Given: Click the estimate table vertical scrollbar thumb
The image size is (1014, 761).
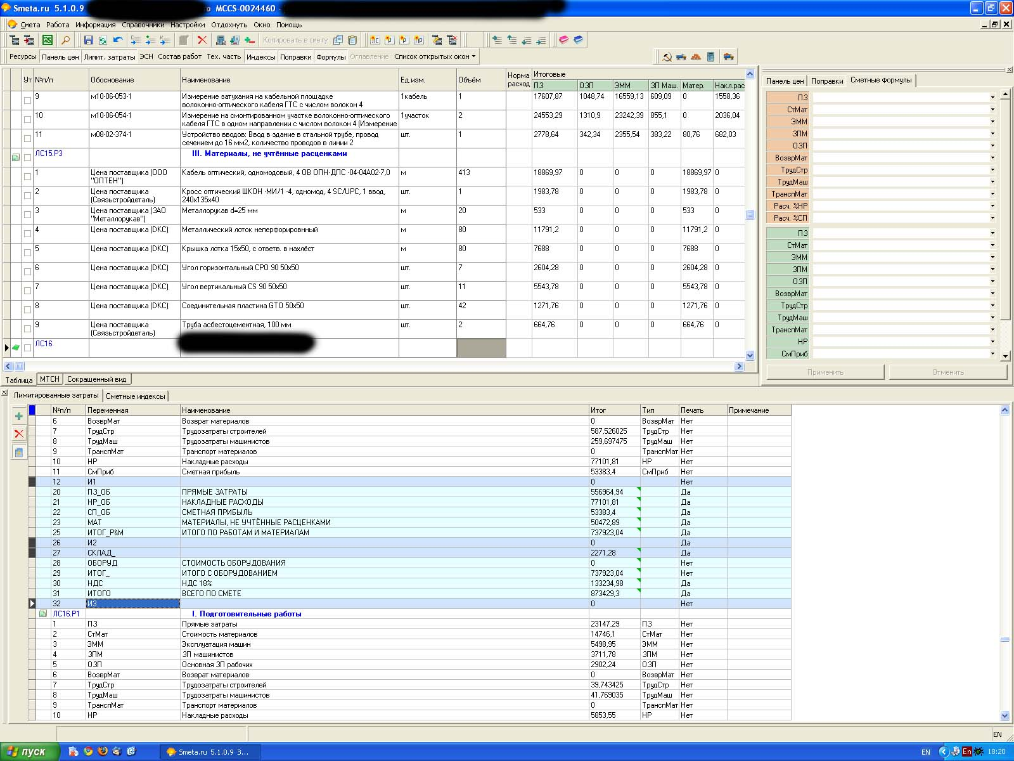Looking at the screenshot, I should (750, 214).
